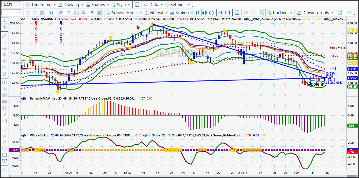Image resolution: width=359 pixels, height=178 pixels.
Task: Click the Slope = -6.37 annotation
Action: [x=338, y=48]
